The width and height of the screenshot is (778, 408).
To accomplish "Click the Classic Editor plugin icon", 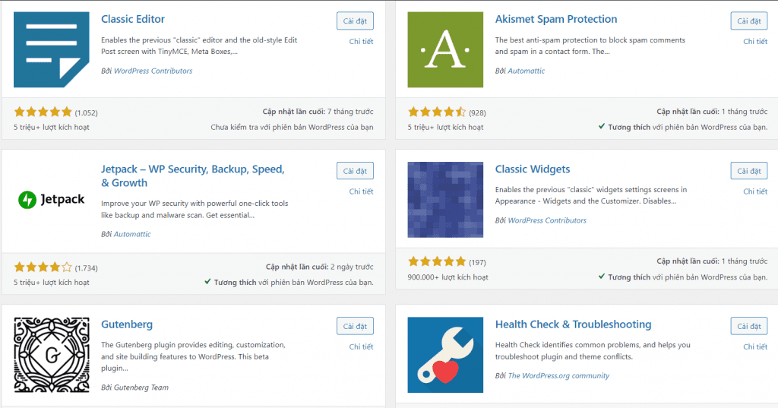I will (x=51, y=49).
